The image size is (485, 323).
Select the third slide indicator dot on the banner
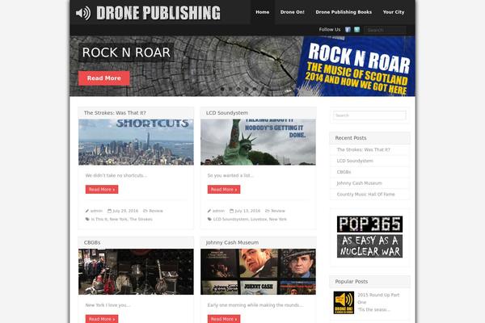click(x=238, y=89)
